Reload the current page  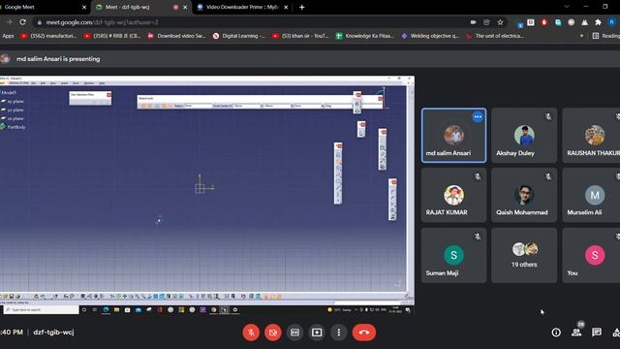point(22,22)
